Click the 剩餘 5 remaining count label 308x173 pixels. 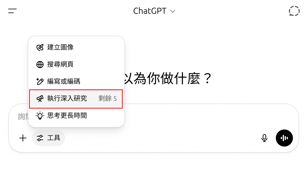107,99
